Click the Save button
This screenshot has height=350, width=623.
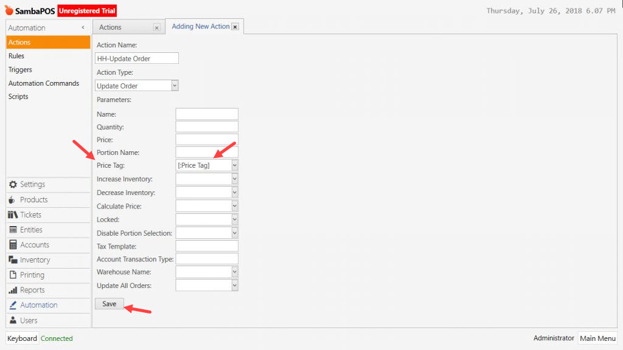[x=109, y=304]
